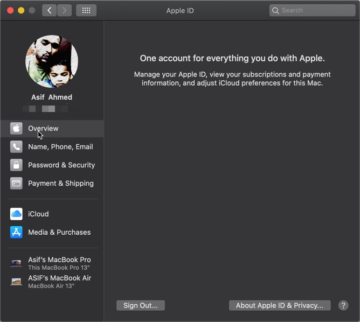
Task: Open Media & Purchases section
Action: [x=52, y=232]
